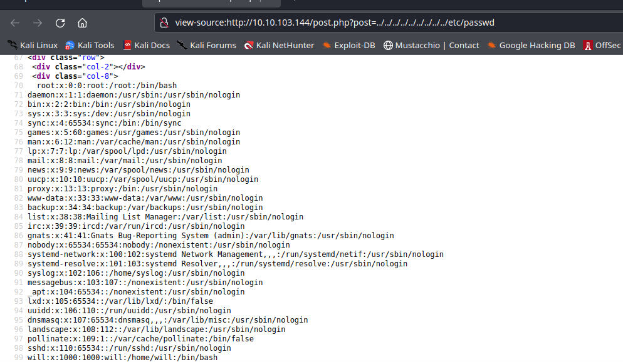Click the syslog:x:102:106 line

point(136,273)
